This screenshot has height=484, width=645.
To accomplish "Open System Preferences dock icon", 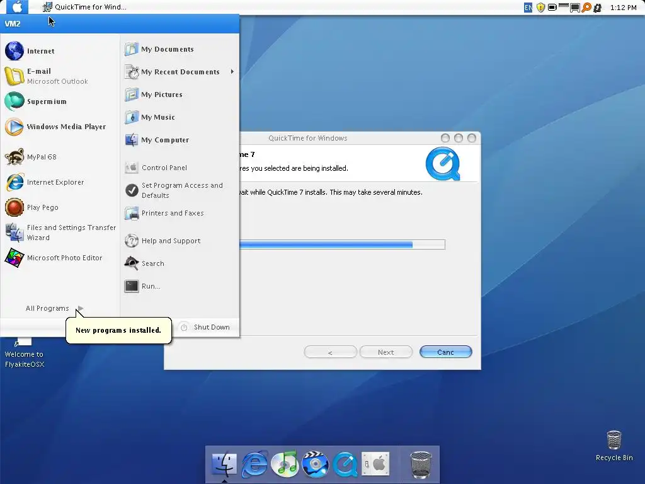I will (x=375, y=464).
